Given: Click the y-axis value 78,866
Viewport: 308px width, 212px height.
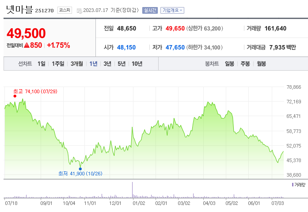Looking at the screenshot, I should pyautogui.click(x=294, y=87).
